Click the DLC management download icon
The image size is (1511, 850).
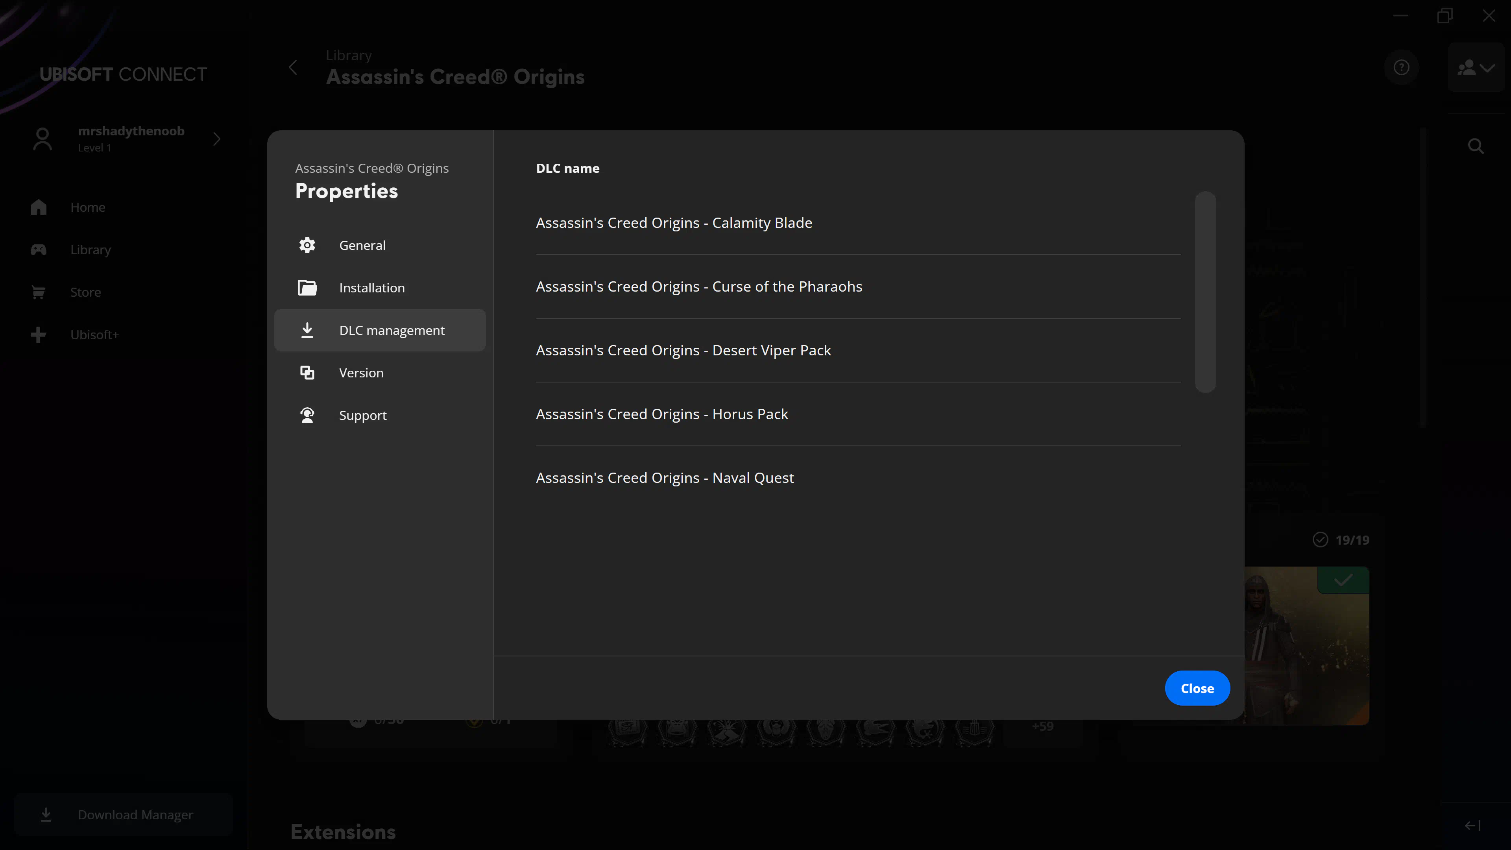[307, 330]
